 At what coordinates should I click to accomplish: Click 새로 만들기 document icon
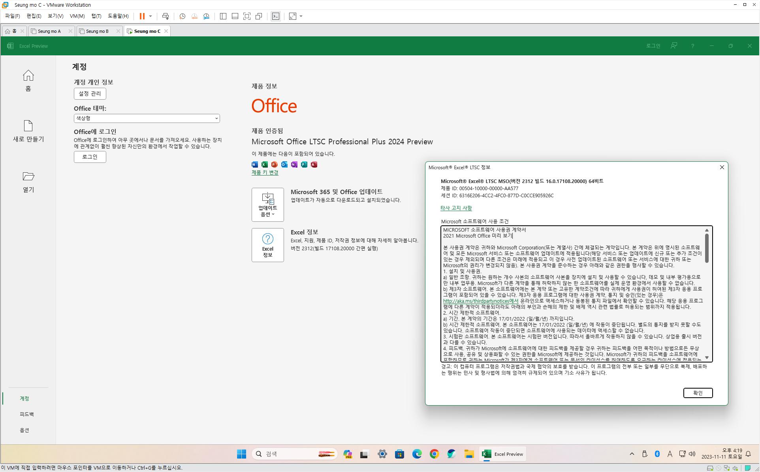(x=28, y=126)
